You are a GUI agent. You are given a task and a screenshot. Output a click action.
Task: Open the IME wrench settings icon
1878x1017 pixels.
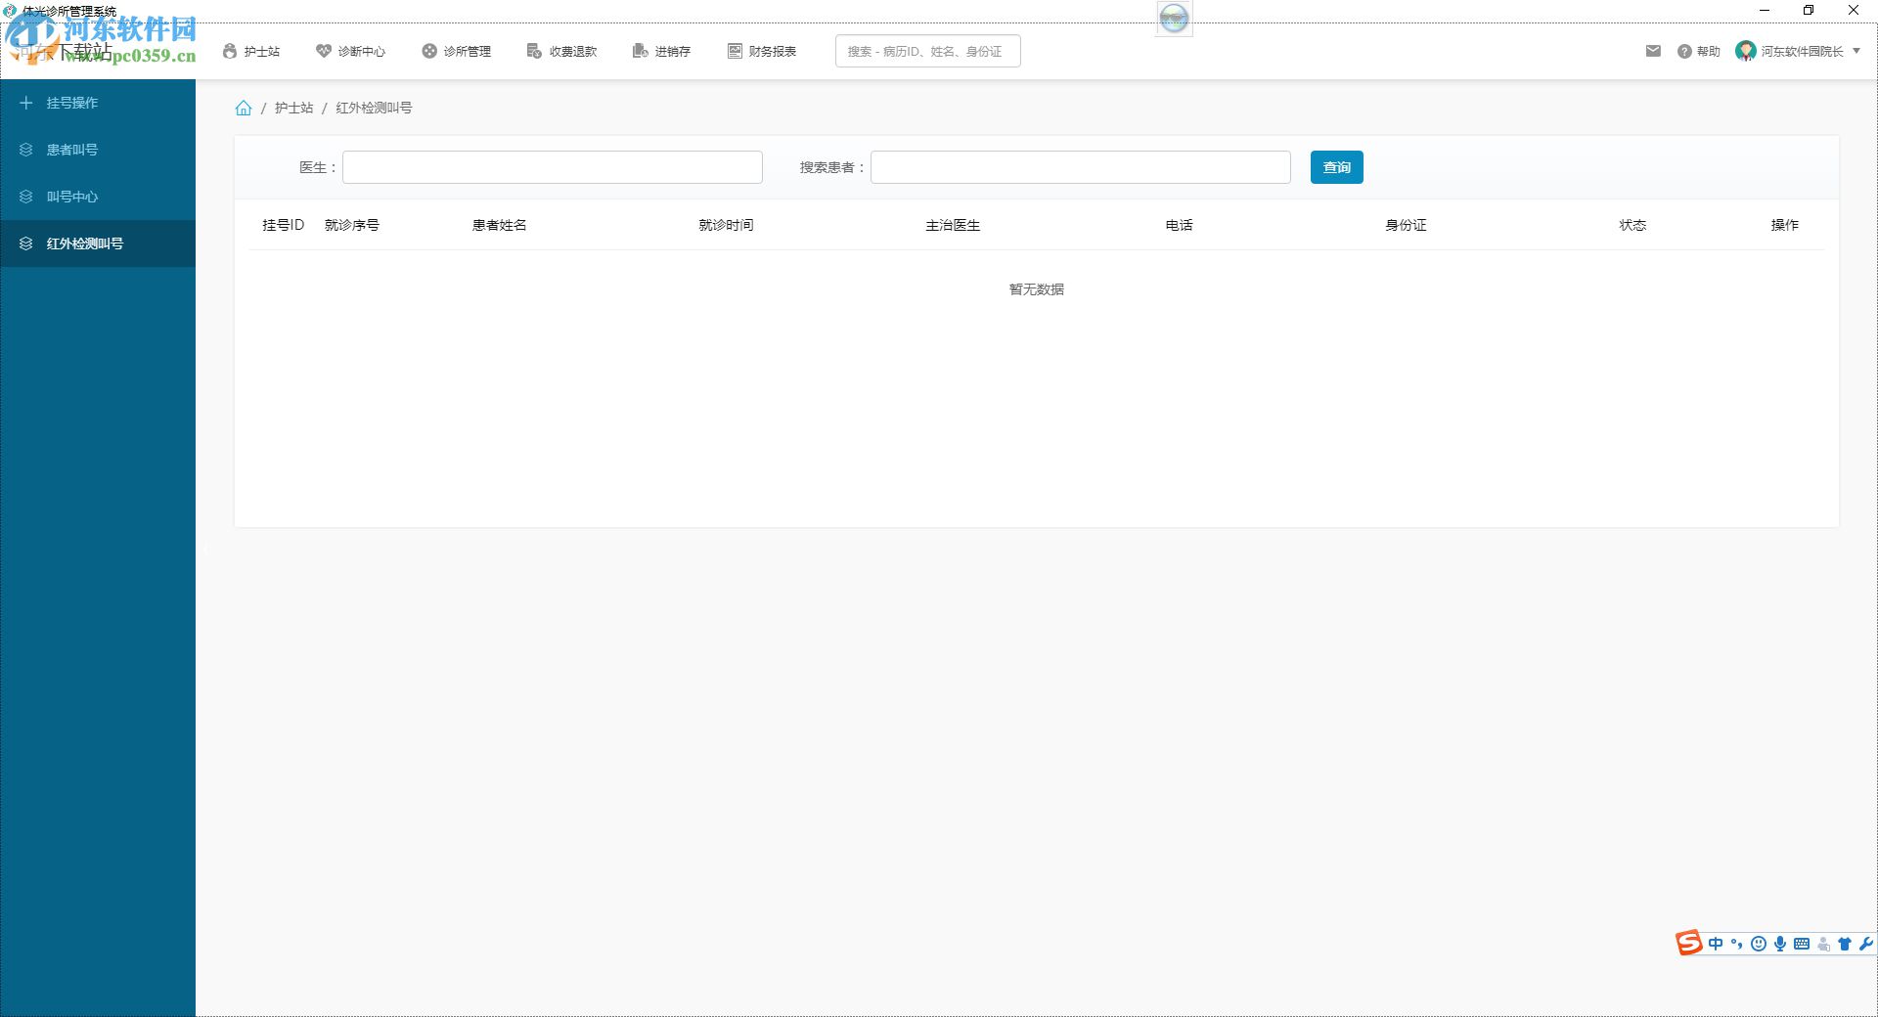pos(1866,944)
